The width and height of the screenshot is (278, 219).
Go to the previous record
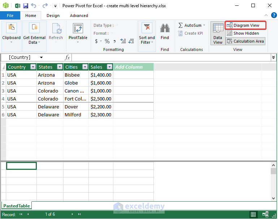[28, 214]
